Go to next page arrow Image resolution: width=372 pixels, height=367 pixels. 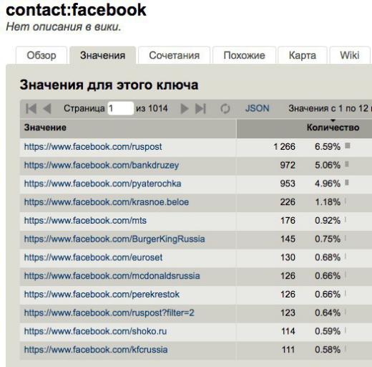coord(185,109)
